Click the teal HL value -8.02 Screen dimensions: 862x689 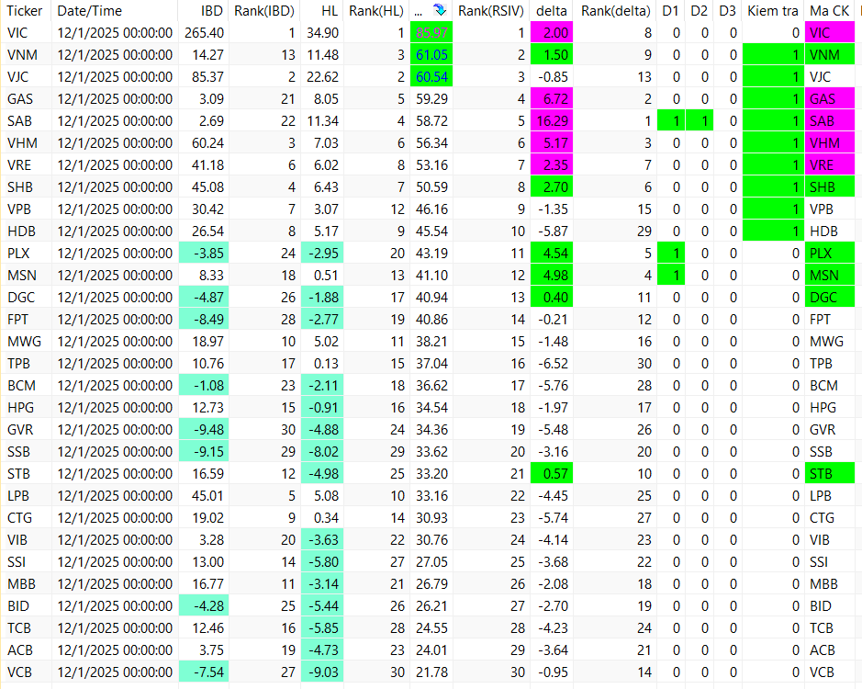(321, 451)
